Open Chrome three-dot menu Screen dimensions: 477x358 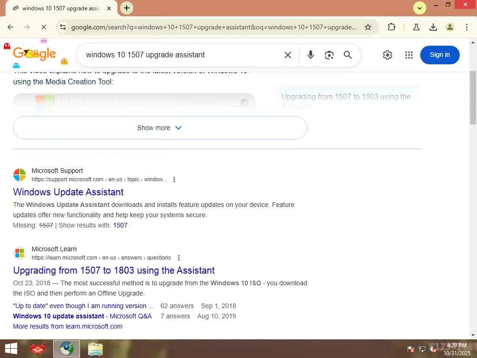[x=466, y=27]
